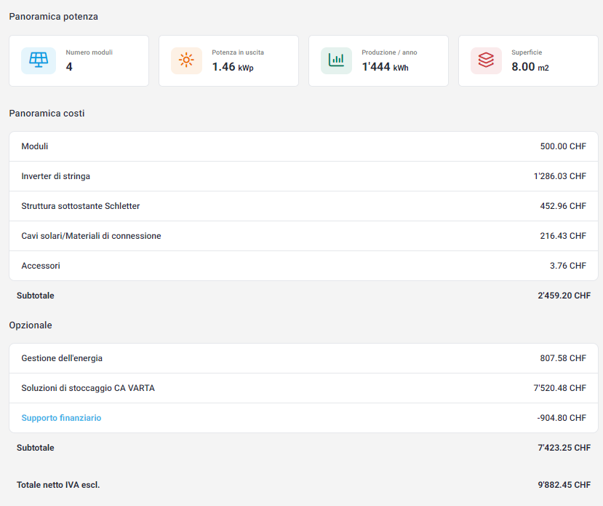
Task: Click the Panoramica costi heading
Action: [47, 114]
